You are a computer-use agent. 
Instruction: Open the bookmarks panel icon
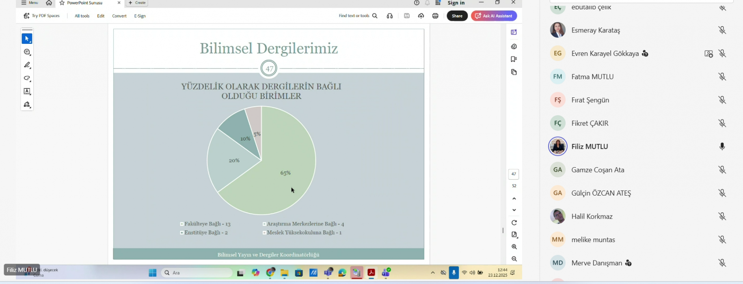[x=514, y=59]
